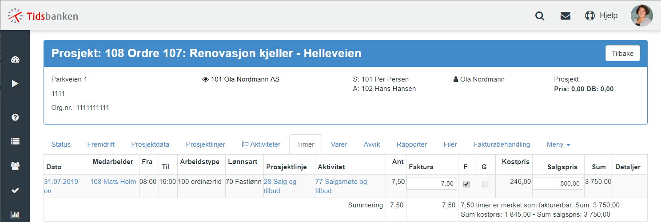Open the Rapporter tab
Viewport: 661px width, 222px height.
[x=412, y=144]
